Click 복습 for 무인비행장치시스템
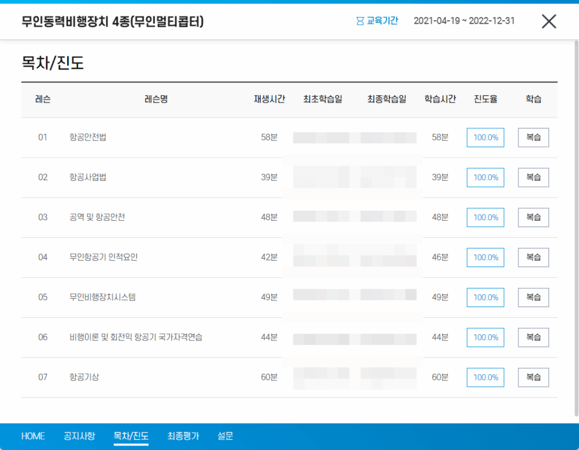The height and width of the screenshot is (450, 579). tap(533, 298)
